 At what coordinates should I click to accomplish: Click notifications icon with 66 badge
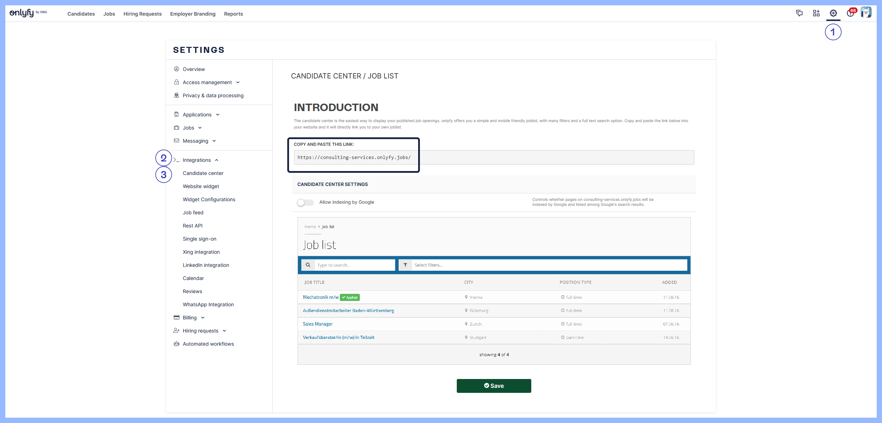(x=851, y=13)
